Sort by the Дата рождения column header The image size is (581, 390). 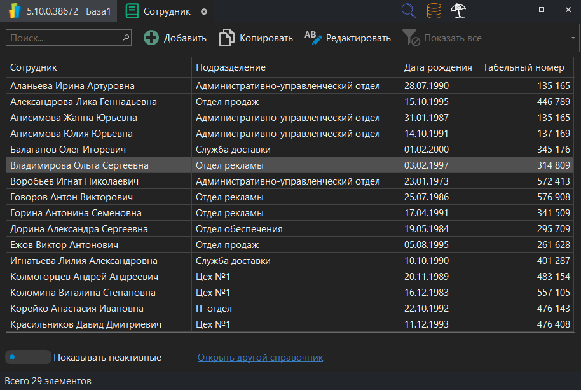[x=439, y=67]
